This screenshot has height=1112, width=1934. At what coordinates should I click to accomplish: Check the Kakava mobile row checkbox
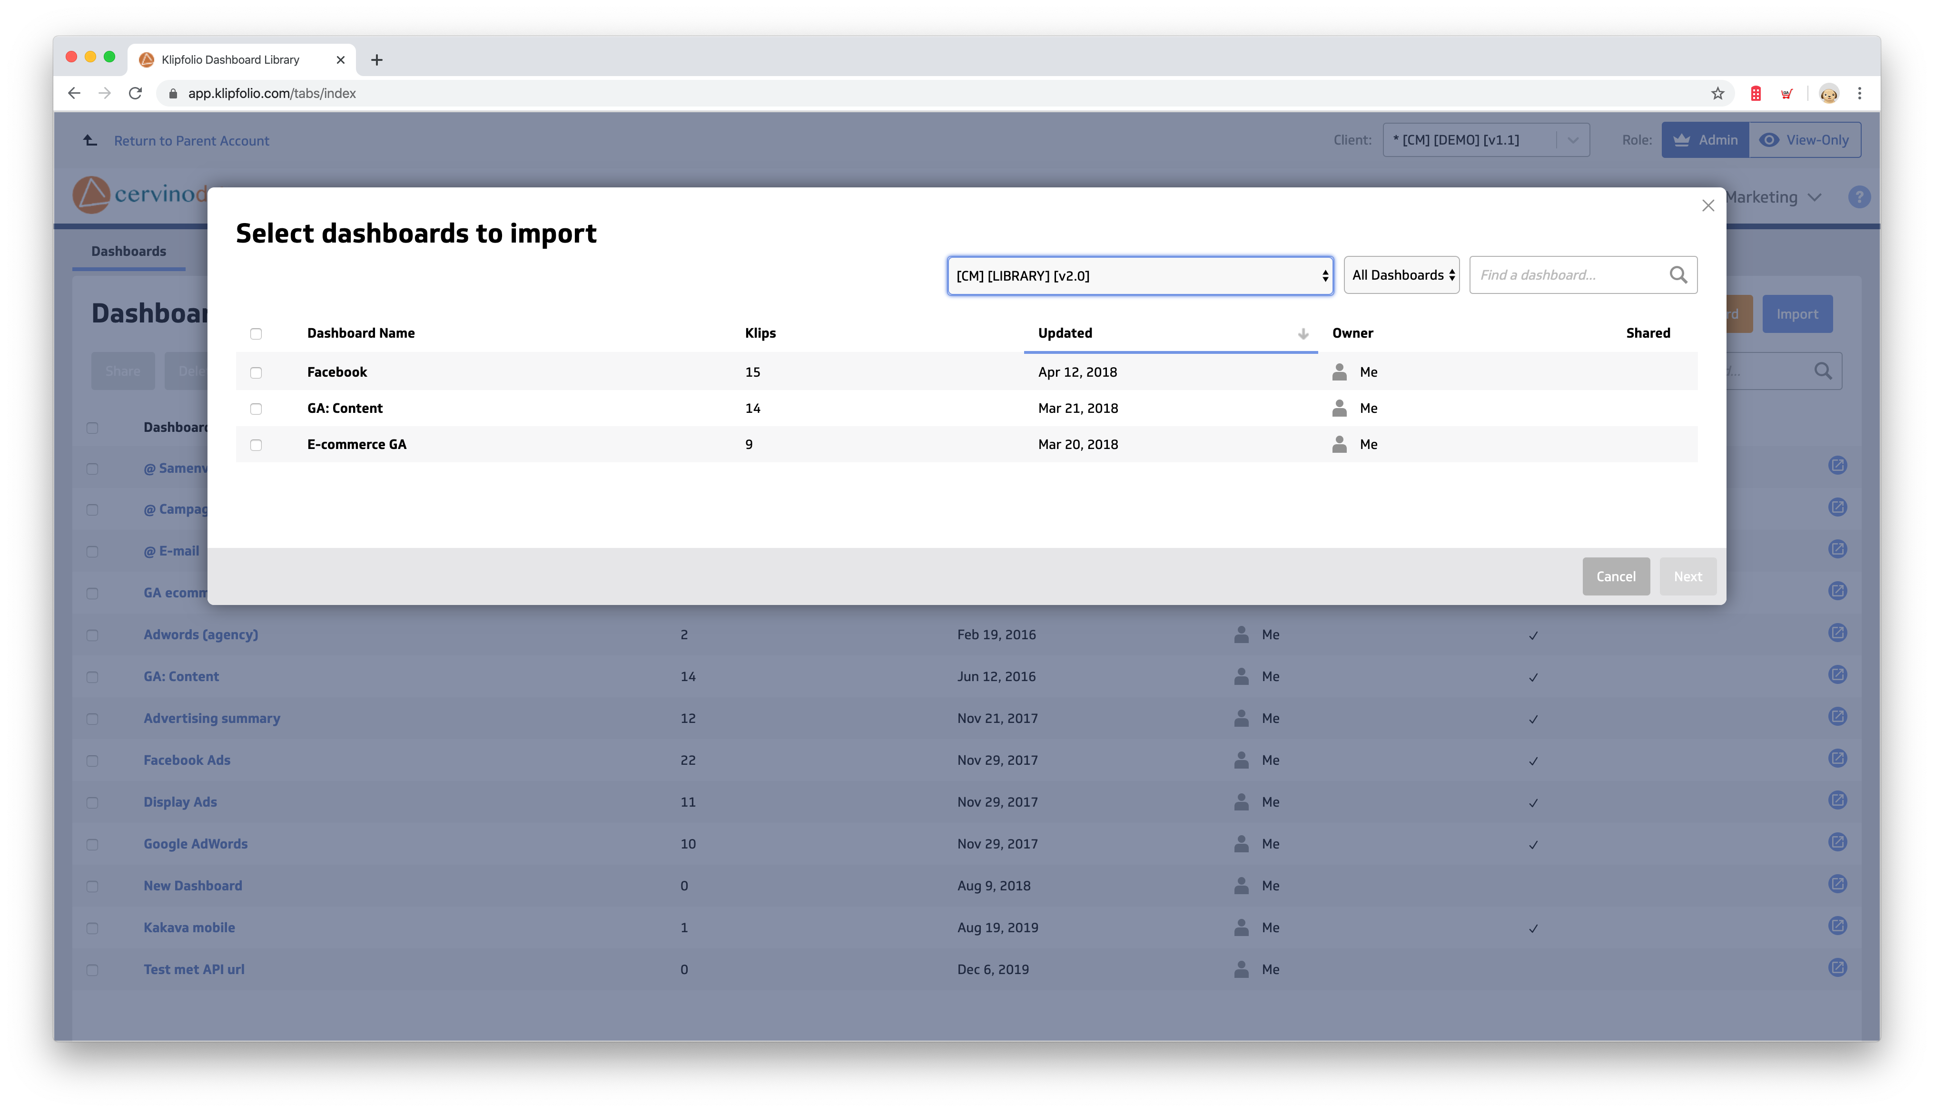click(92, 928)
